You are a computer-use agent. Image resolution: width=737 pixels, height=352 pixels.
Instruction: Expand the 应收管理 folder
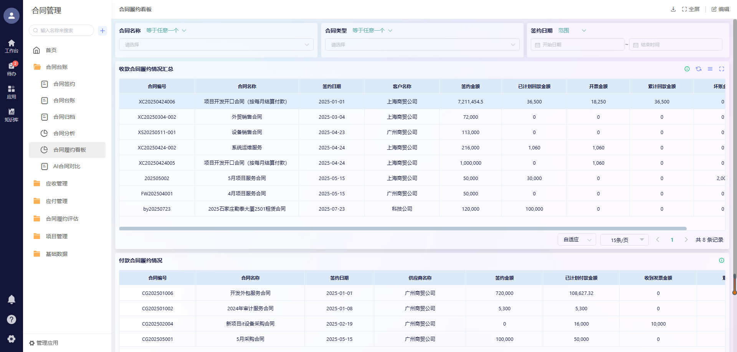[56, 183]
